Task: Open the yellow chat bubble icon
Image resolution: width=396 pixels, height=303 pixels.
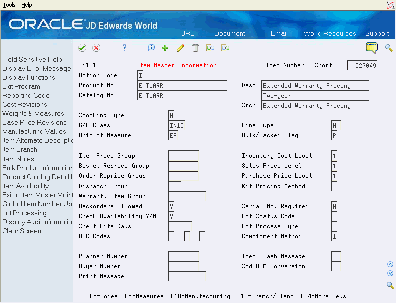Action: pyautogui.click(x=372, y=48)
